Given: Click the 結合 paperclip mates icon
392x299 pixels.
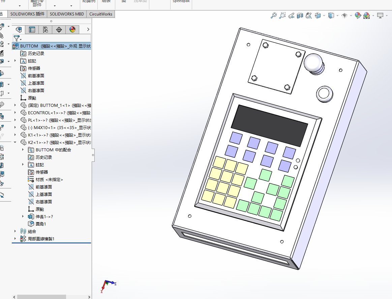Looking at the screenshot, I should [x=23, y=231].
